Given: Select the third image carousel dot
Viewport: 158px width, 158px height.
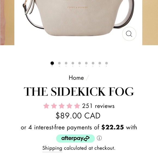Looking at the screenshot, I should 66,63.
